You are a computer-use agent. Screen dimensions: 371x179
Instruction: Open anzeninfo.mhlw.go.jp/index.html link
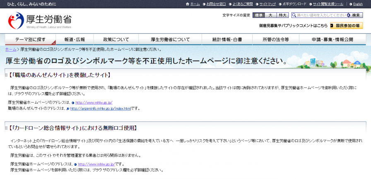coord(101,108)
